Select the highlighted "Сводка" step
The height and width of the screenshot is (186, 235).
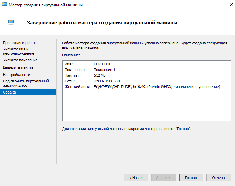pyautogui.click(x=9, y=92)
